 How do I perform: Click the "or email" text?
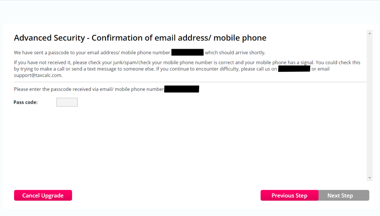click(x=320, y=69)
